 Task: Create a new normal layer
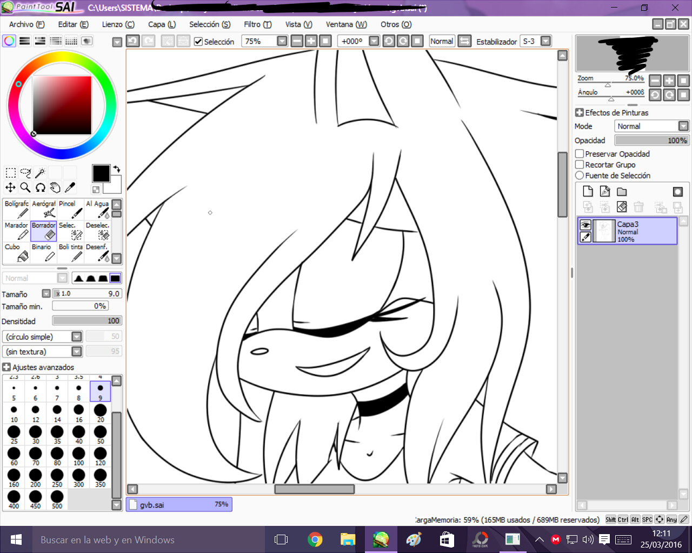(588, 191)
